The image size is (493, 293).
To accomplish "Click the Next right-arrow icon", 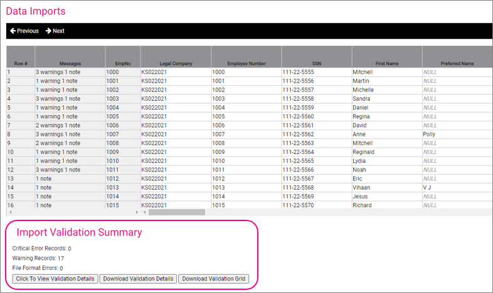I will point(48,31).
